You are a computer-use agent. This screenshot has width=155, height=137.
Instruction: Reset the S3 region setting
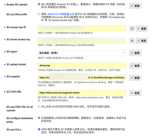135,53
